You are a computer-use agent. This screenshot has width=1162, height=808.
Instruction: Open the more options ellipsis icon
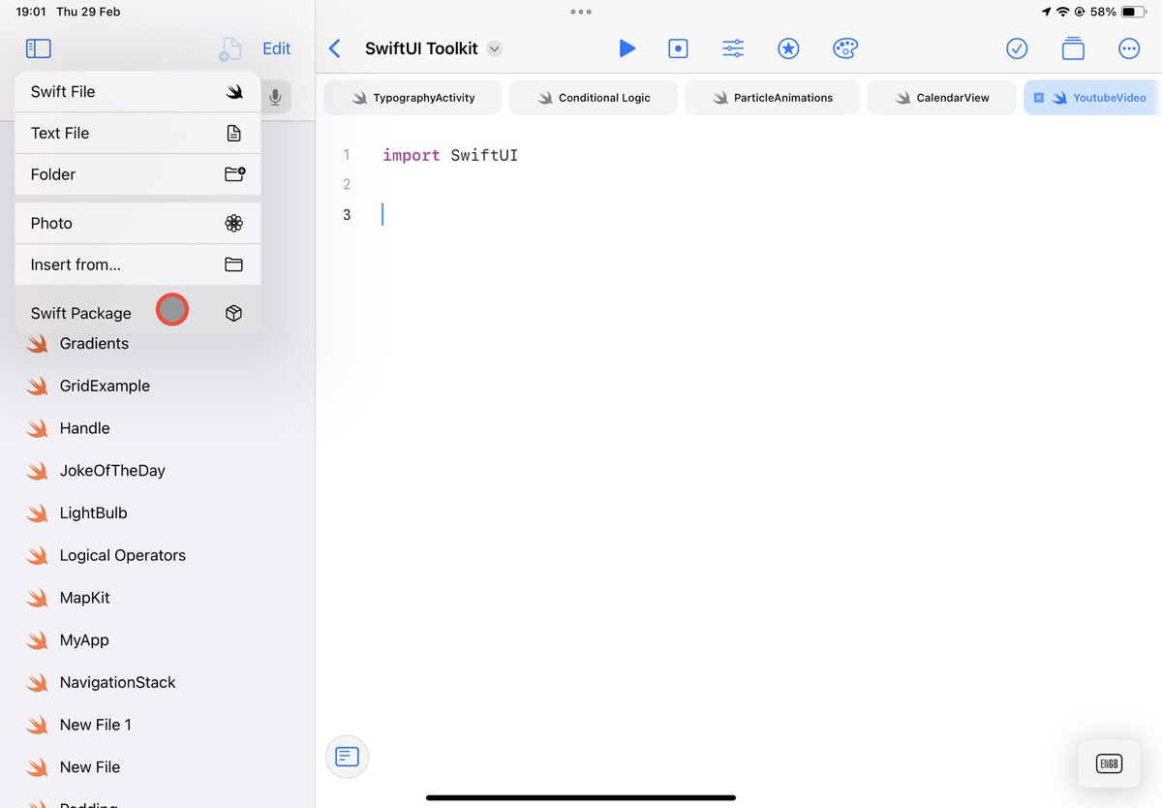[x=1129, y=48]
